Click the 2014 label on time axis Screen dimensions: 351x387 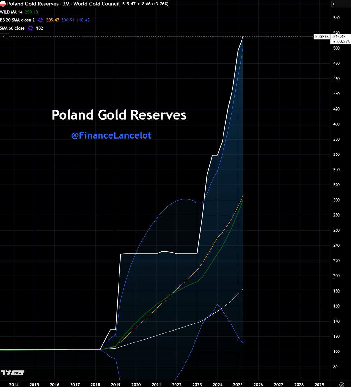point(14,385)
